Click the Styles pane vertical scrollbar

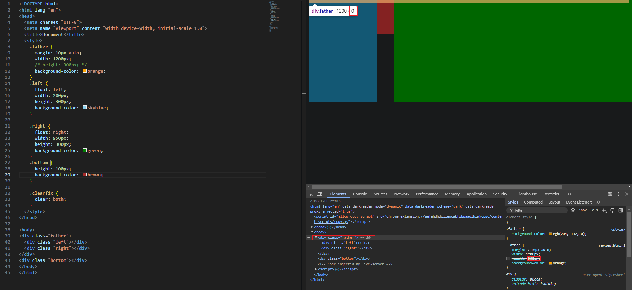(x=629, y=234)
